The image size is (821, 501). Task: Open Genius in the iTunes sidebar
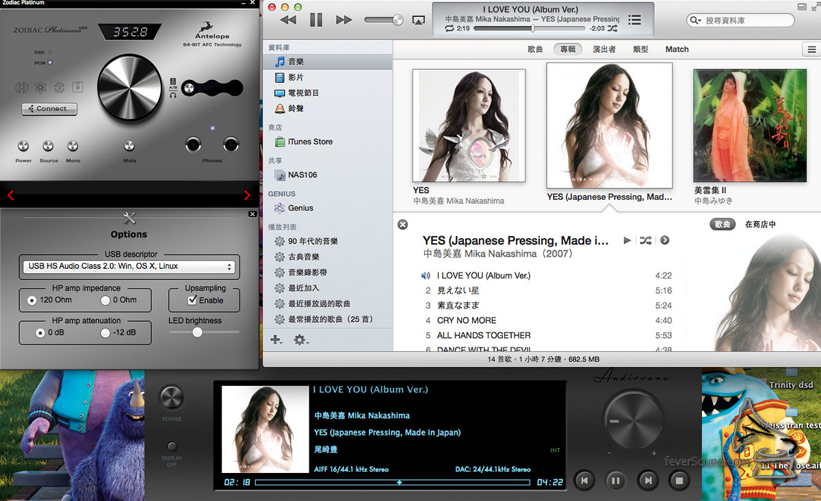click(300, 208)
